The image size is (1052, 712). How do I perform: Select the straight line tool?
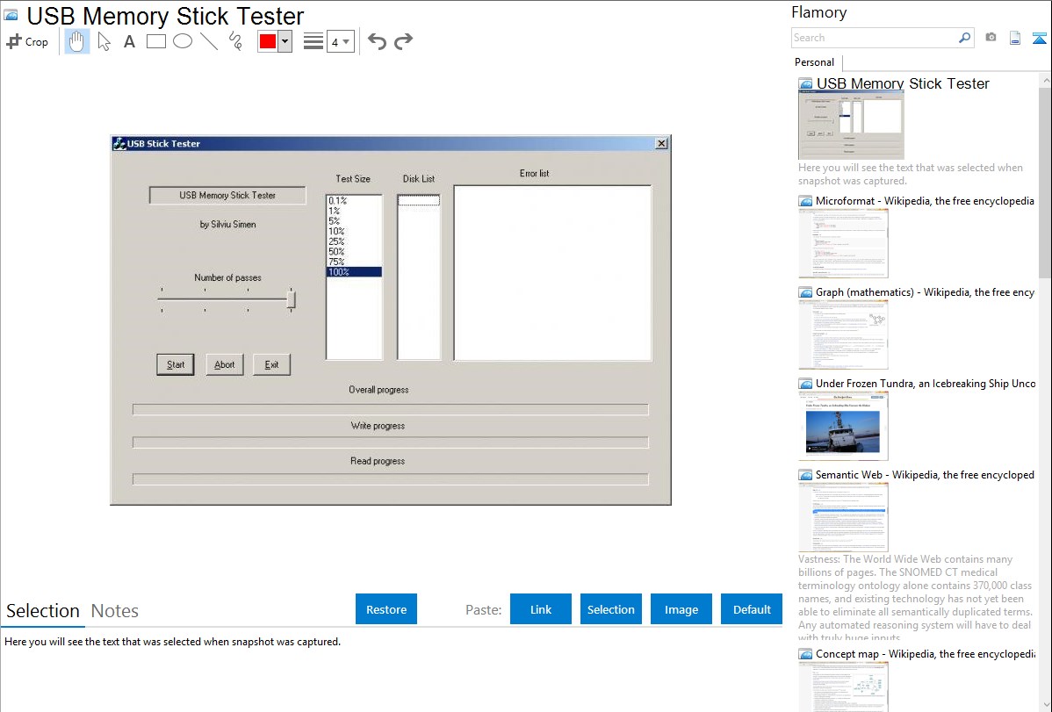click(209, 41)
